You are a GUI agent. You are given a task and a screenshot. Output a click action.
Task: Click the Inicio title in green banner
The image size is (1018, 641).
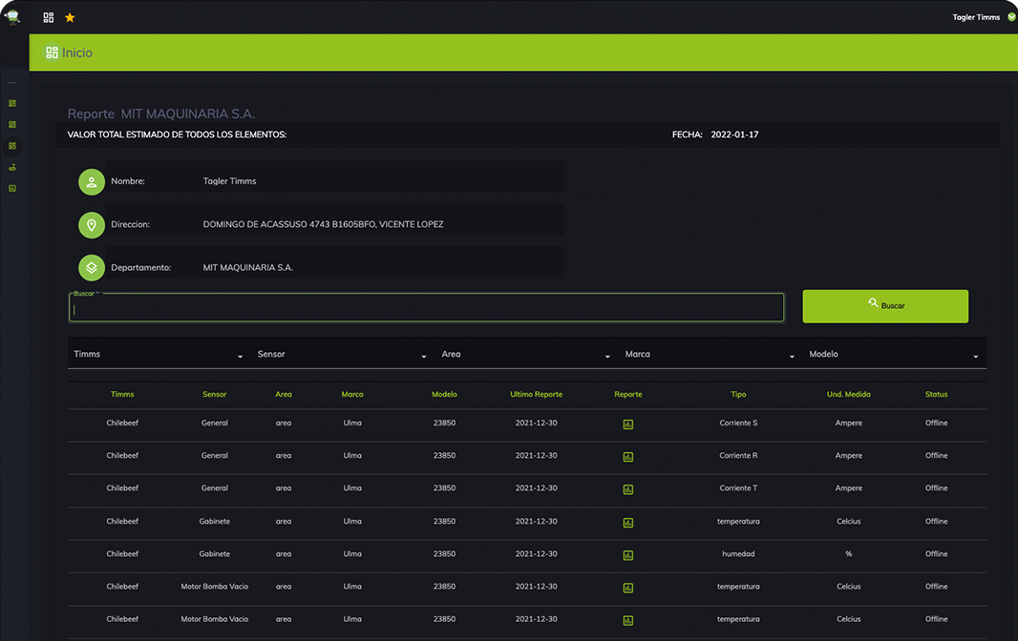[77, 52]
